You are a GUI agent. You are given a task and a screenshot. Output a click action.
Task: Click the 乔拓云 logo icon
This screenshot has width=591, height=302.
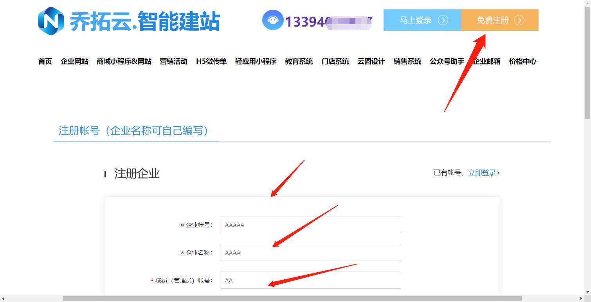pos(50,21)
